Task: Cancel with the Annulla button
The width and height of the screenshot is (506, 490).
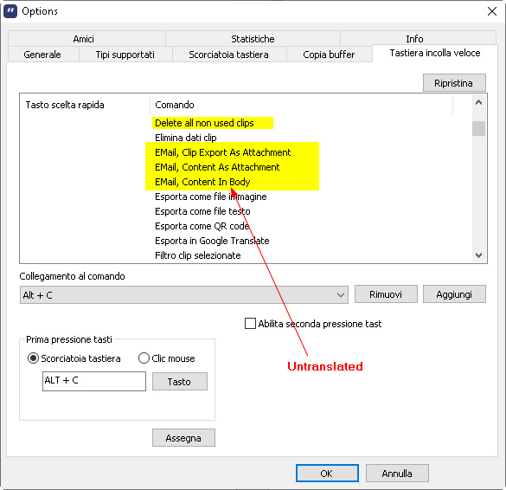Action: [397, 474]
